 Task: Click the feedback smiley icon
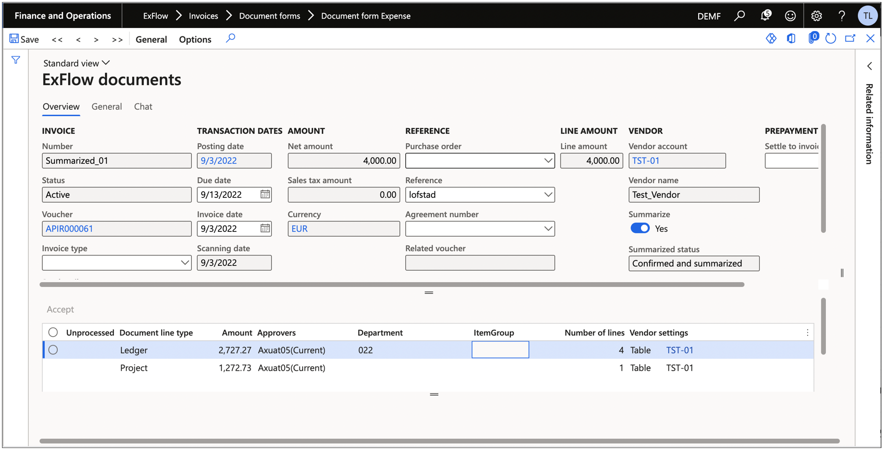pos(790,16)
